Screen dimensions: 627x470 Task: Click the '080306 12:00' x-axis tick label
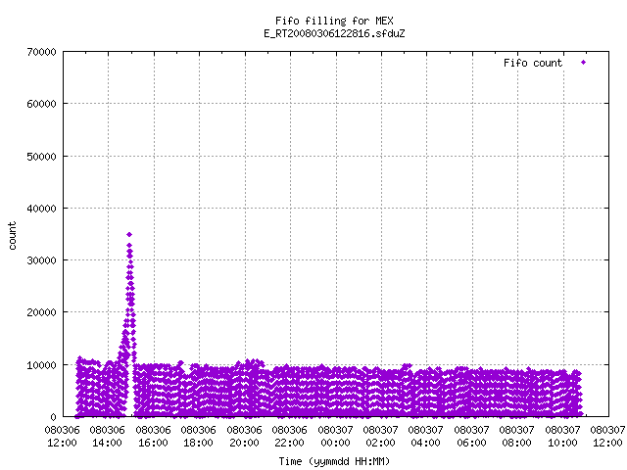(62, 437)
